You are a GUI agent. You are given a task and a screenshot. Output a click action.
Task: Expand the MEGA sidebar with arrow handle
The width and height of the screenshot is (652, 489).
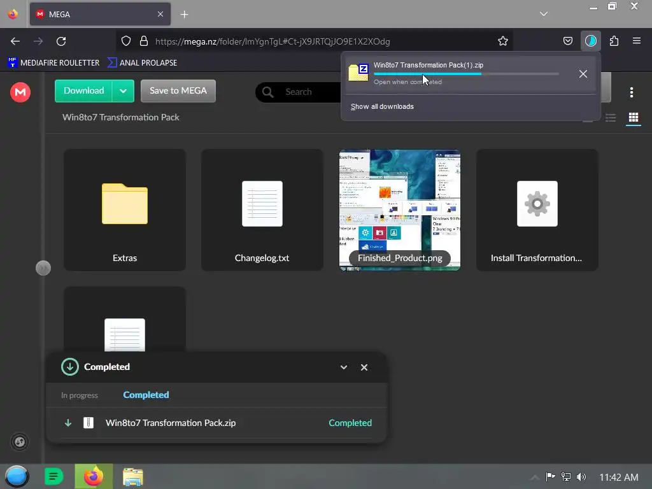[x=43, y=268]
